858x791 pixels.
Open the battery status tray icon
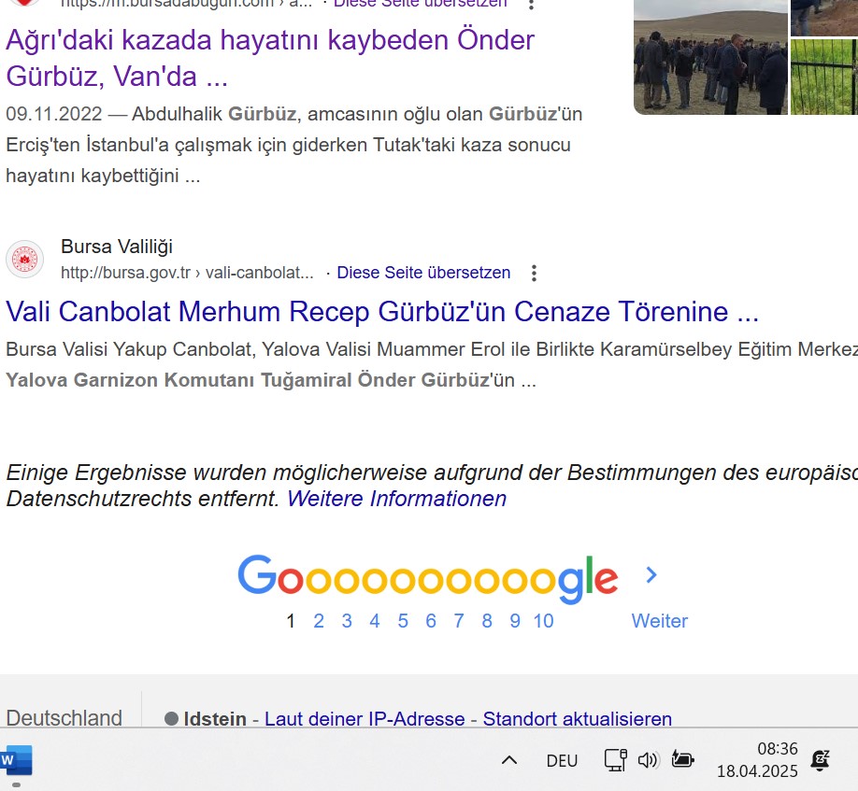(683, 760)
